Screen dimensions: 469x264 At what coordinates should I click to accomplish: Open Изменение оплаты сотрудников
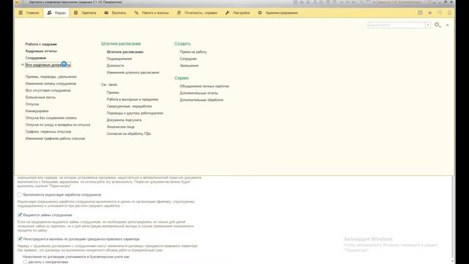pyautogui.click(x=51, y=84)
